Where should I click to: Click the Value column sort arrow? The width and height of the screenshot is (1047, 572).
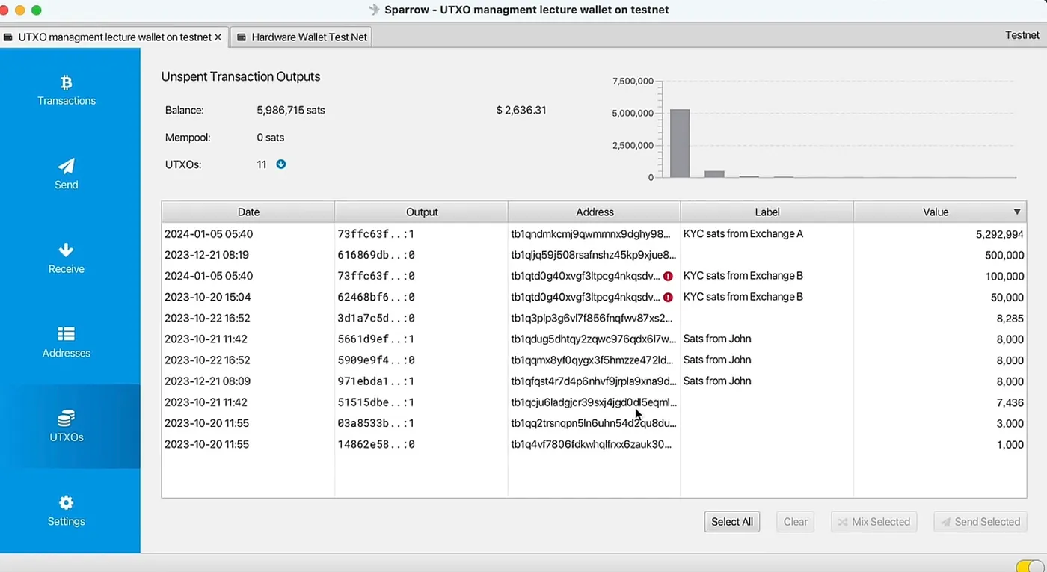[x=1017, y=212]
